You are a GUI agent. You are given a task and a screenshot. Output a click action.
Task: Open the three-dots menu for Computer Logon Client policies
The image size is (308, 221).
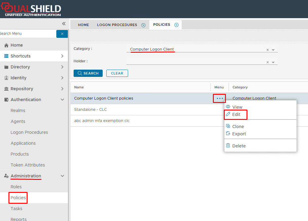pyautogui.click(x=220, y=98)
